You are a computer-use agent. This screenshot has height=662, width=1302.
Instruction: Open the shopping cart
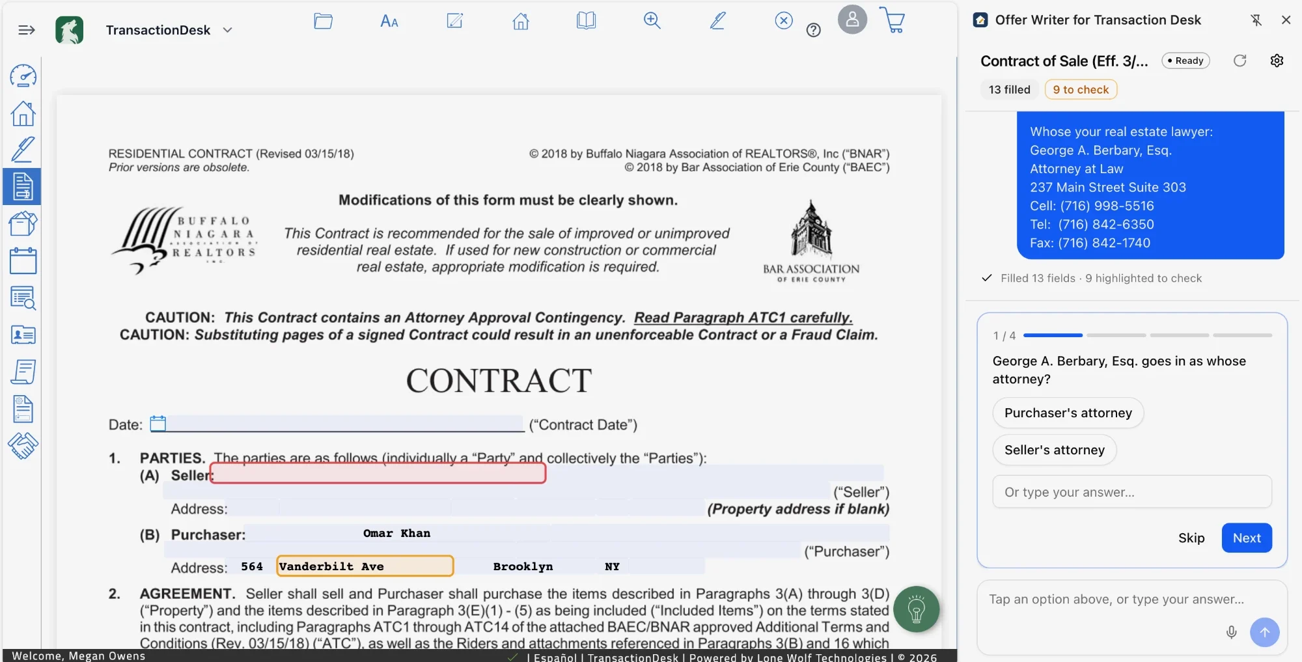(x=893, y=20)
